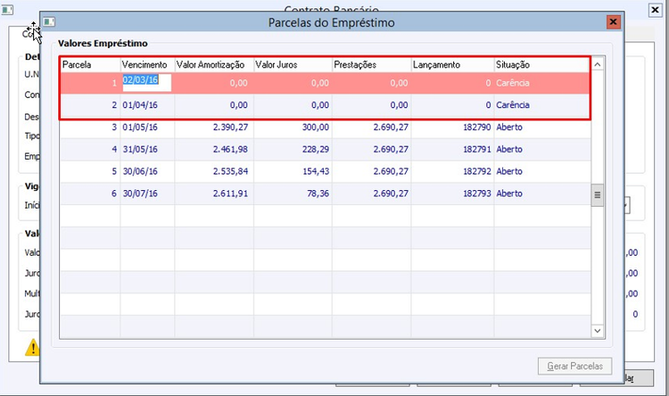Click Aberto status for entry 182793
Viewport: 669px width, 396px height.
coord(509,194)
